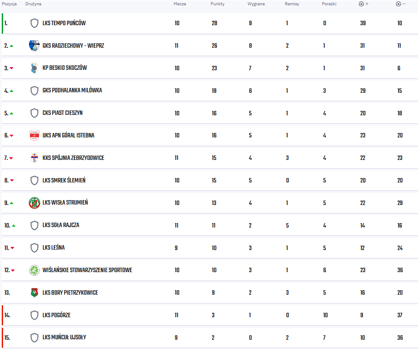Click UKS APN Góral Istebna crest
418x349 pixels.
34,136
